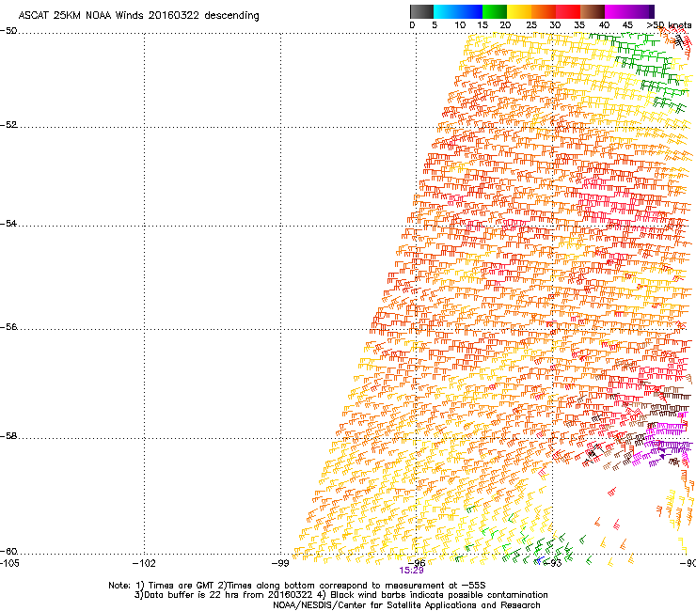Screen dimensions: 696x611
Task: Click the -102 longitude axis label
Action: pos(144,563)
